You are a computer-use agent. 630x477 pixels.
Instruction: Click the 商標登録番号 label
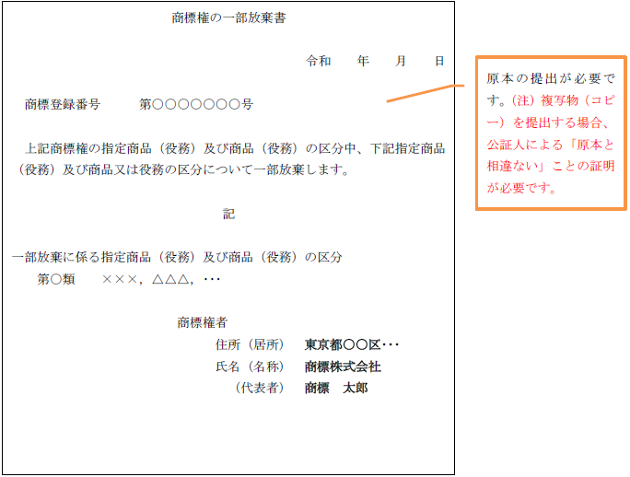(x=63, y=105)
